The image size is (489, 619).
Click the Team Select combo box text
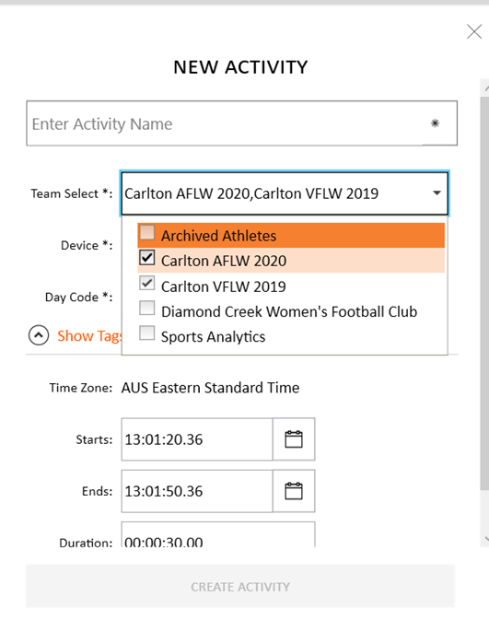[x=251, y=193]
